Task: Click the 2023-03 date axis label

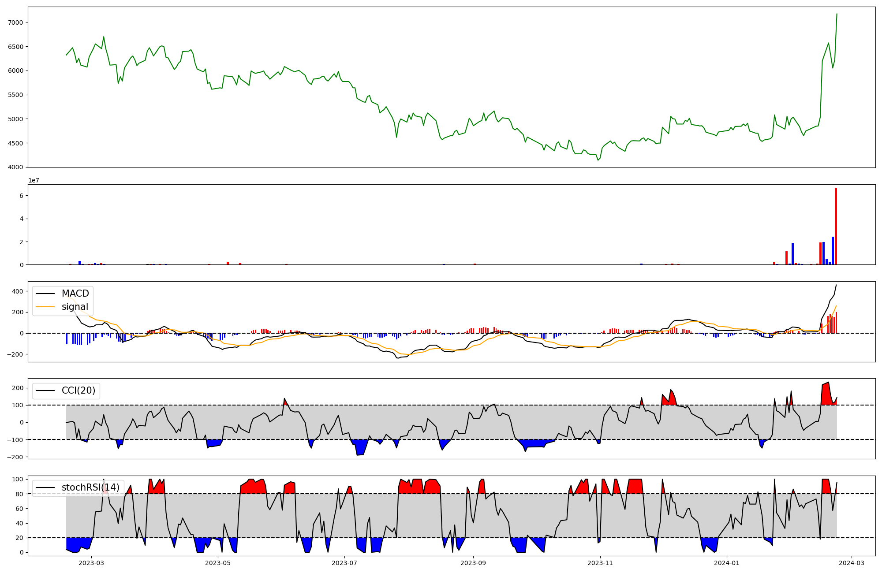Action: pyautogui.click(x=91, y=563)
